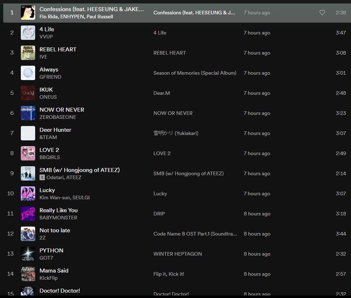
Task: Go to artist IVE
Action: tap(43, 57)
